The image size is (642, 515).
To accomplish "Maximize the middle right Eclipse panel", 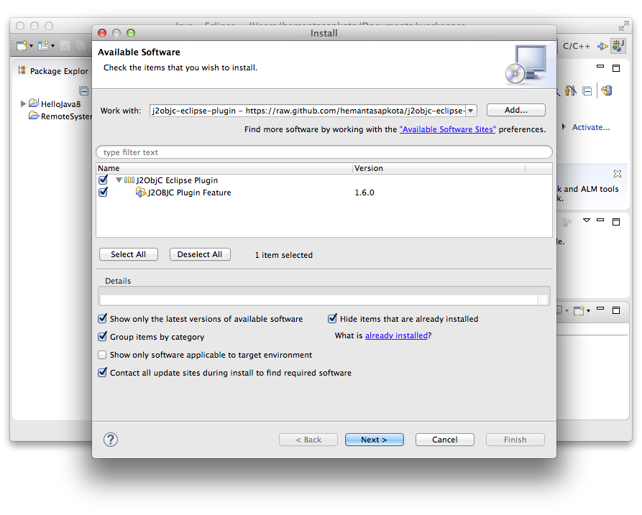I will (x=616, y=222).
